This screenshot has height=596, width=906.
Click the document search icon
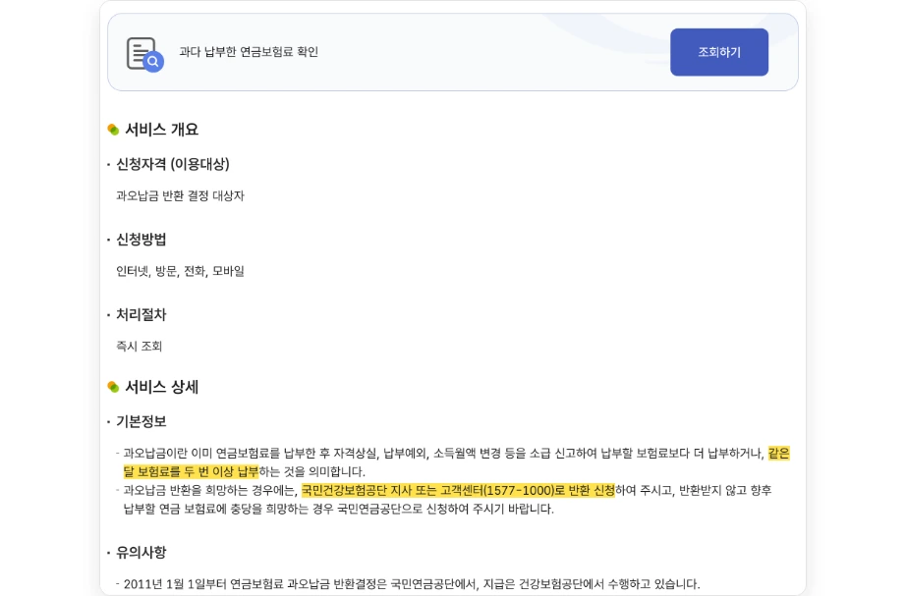tap(145, 54)
